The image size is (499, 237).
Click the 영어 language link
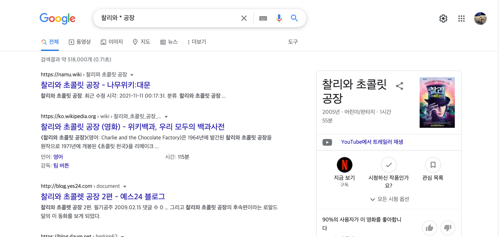58,157
